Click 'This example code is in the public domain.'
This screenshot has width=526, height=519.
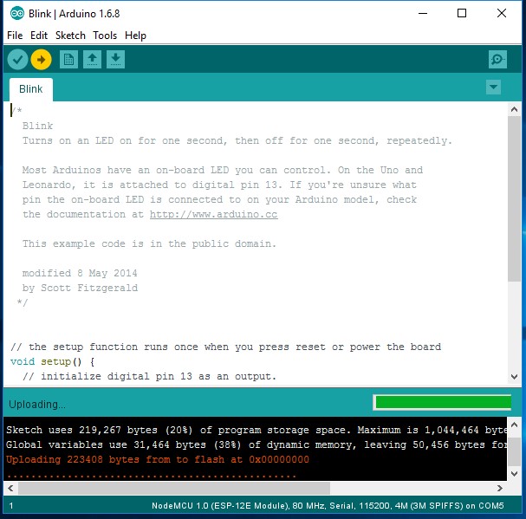[150, 243]
